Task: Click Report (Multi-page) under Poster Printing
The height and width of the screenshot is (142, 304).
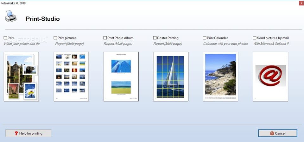Action: [x=168, y=44]
